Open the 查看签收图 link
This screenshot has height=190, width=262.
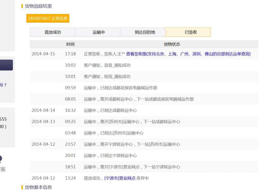click(x=188, y=54)
